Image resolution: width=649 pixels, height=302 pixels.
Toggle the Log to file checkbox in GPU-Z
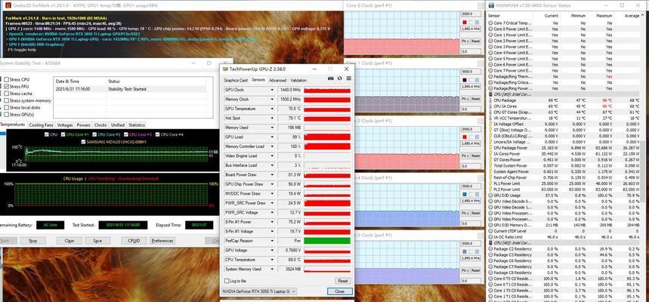[226, 281]
